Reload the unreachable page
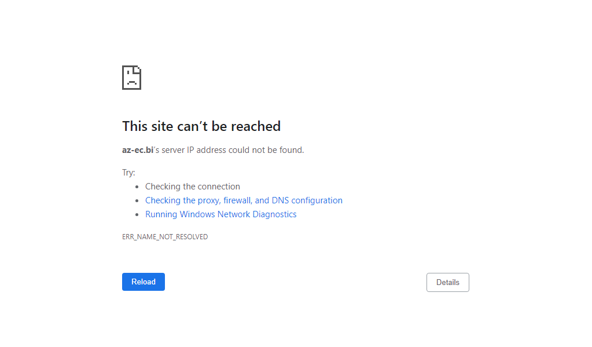The height and width of the screenshot is (347, 592). (144, 282)
